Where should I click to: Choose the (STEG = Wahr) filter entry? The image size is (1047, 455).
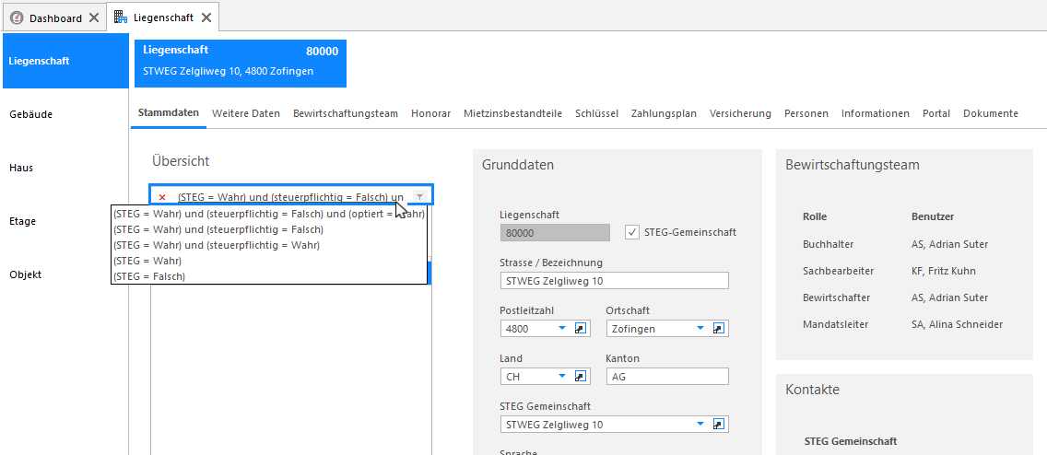tap(268, 260)
